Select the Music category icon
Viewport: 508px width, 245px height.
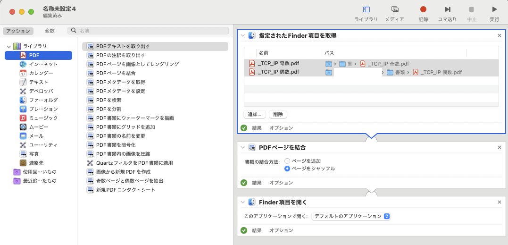tap(23, 118)
